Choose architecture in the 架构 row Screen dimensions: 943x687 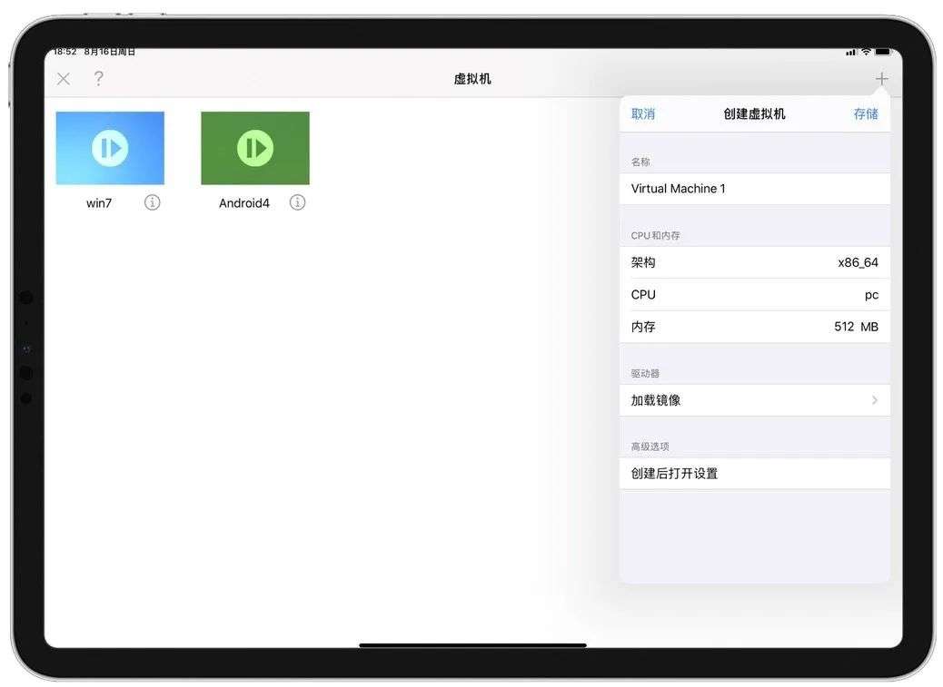754,262
